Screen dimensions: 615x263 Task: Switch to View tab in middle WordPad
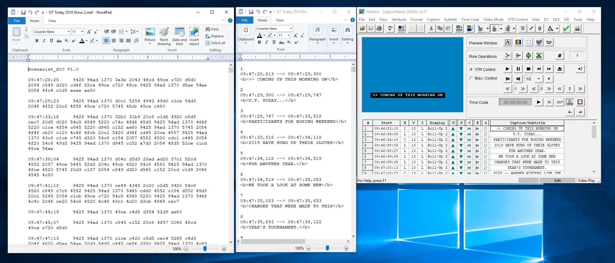(280, 20)
